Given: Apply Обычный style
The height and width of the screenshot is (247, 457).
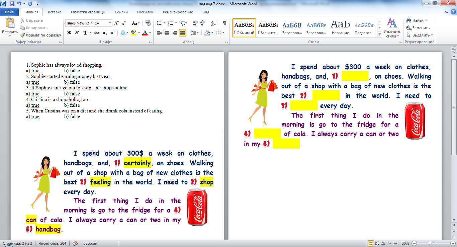Looking at the screenshot, I should (244, 28).
